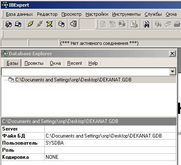Click the gray DEKANAT.GDB path header bar
This screenshot has height=165, width=181.
tap(88, 121)
